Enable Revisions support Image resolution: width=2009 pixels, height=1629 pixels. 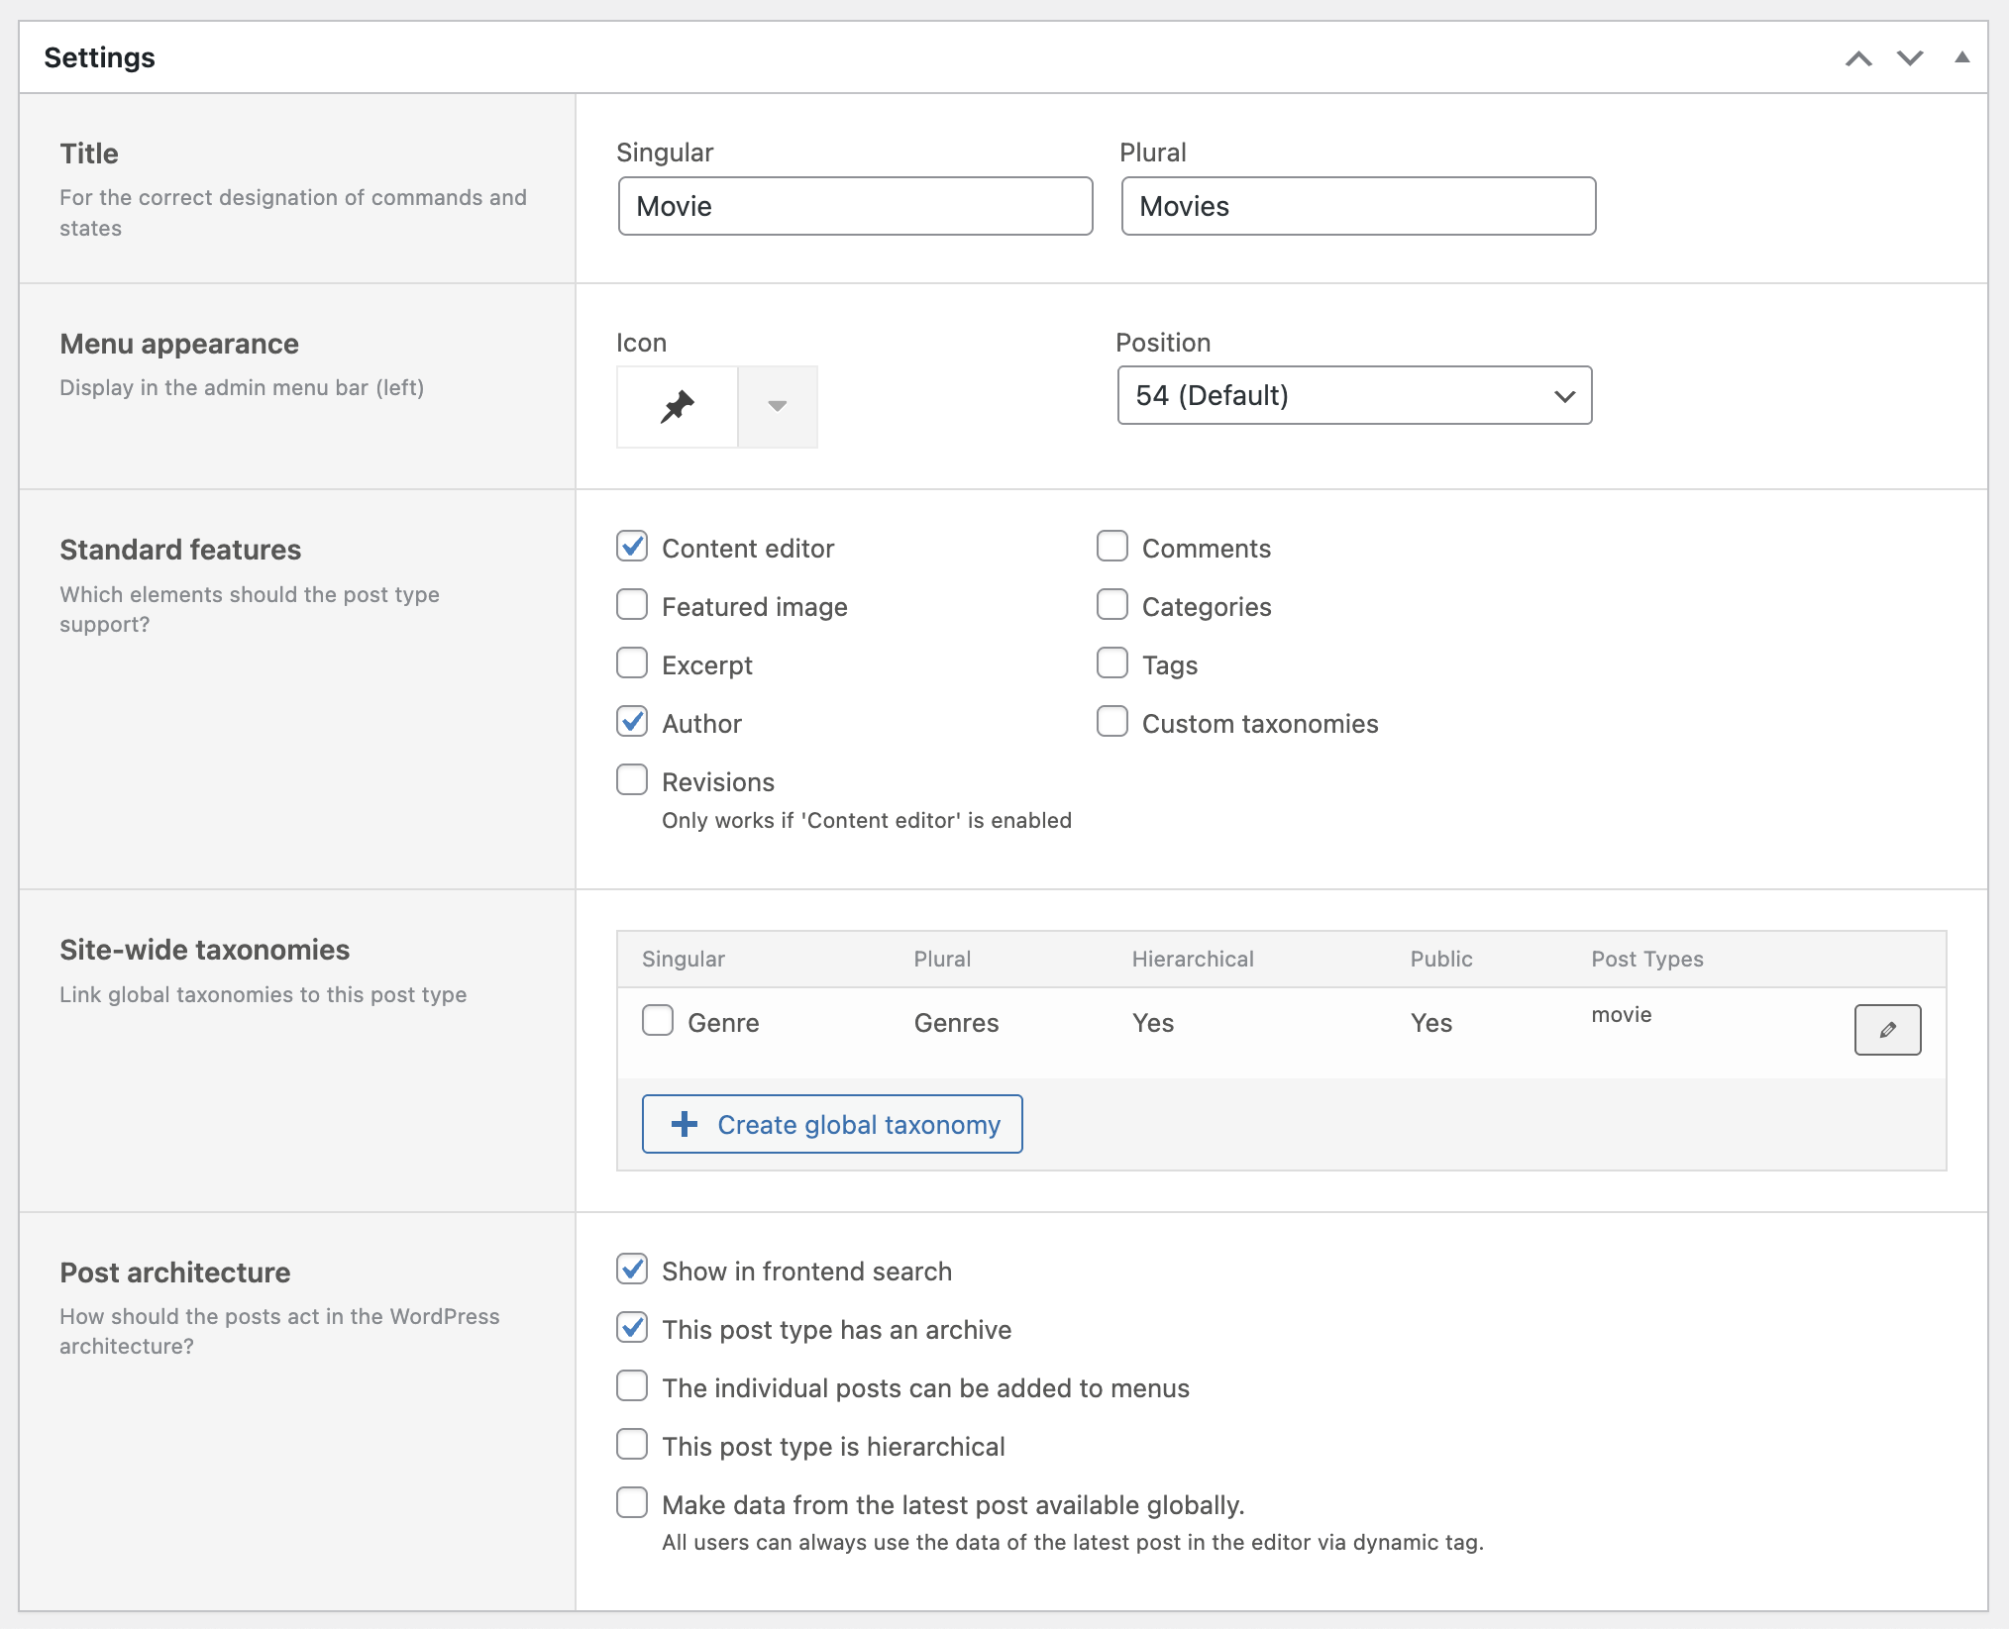pos(632,779)
